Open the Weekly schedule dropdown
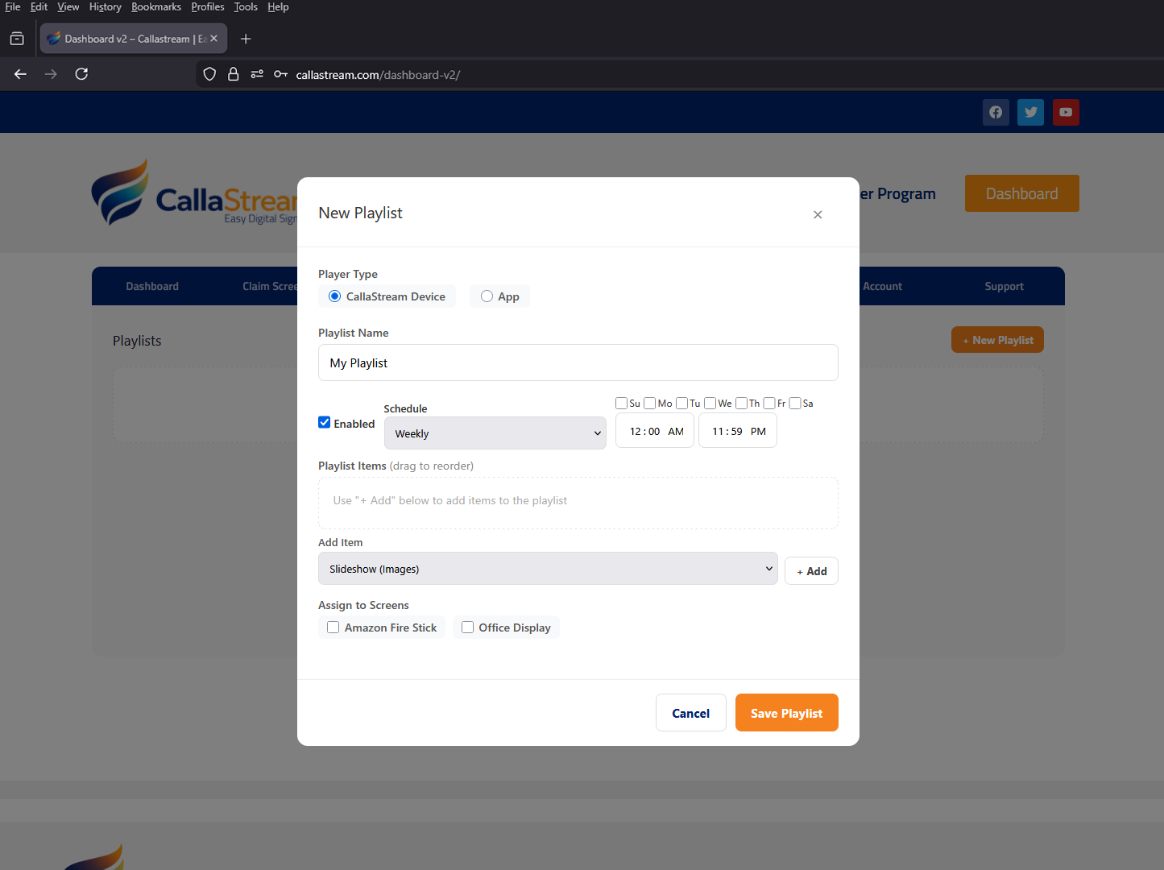Screen dimensions: 1164x870 tap(495, 433)
